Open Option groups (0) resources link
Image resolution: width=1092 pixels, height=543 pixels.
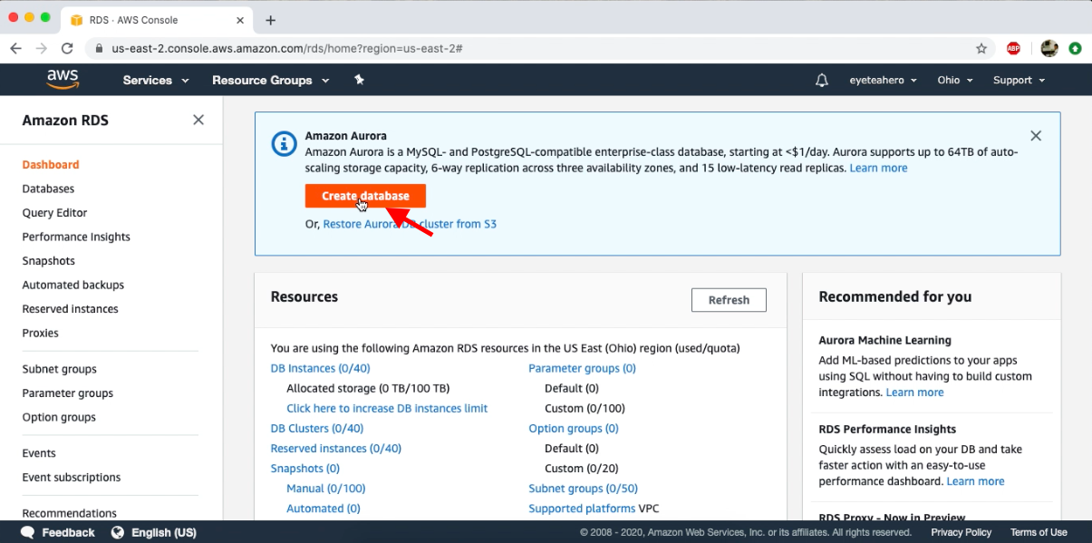click(x=574, y=428)
